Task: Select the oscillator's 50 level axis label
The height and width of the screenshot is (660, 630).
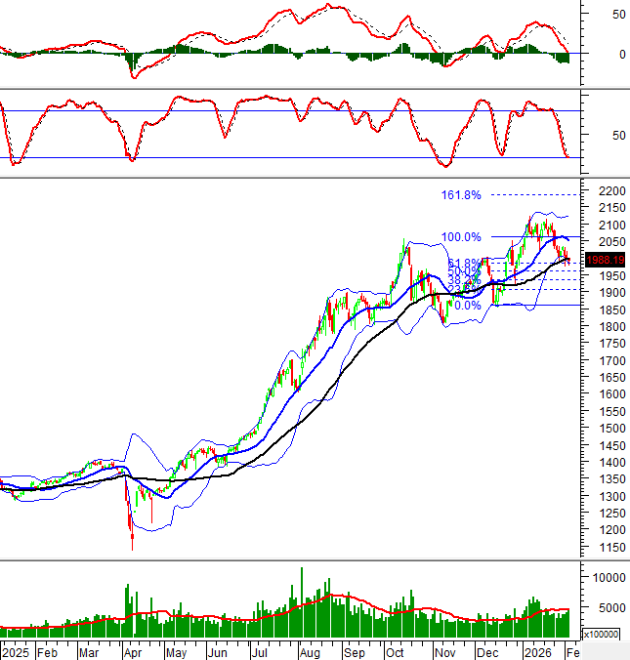Action: click(x=618, y=135)
